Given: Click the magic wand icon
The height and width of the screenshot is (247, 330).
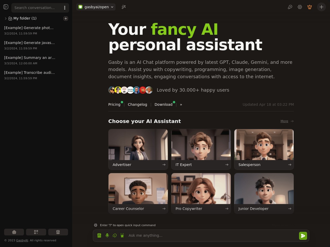Looking at the screenshot, I should pyautogui.click(x=124, y=7).
